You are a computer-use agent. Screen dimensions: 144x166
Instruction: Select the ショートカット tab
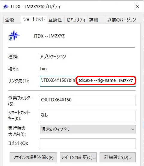point(34,19)
